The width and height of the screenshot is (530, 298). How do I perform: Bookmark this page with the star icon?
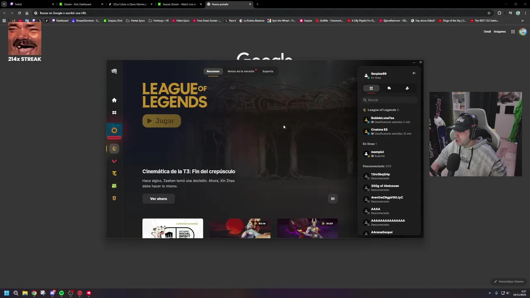[x=489, y=13]
